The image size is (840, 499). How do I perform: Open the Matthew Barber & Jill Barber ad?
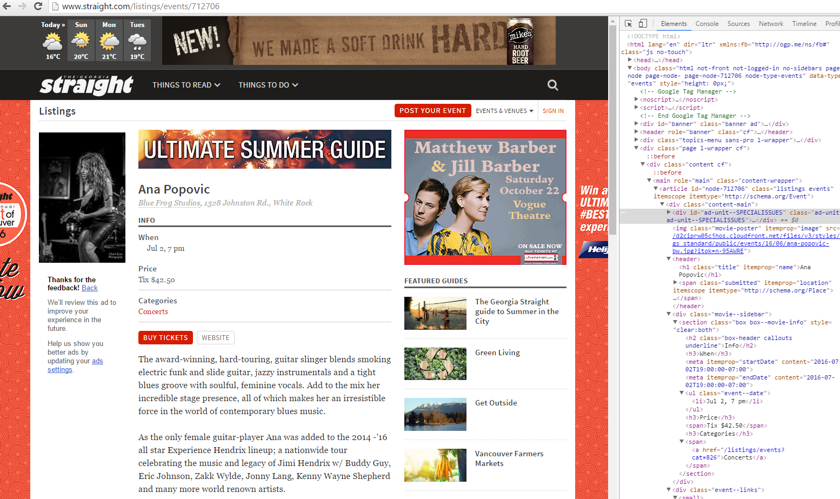(x=485, y=197)
